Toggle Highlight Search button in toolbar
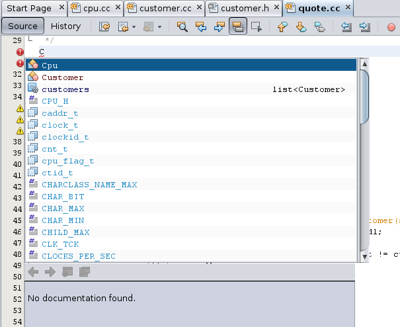 point(238,27)
